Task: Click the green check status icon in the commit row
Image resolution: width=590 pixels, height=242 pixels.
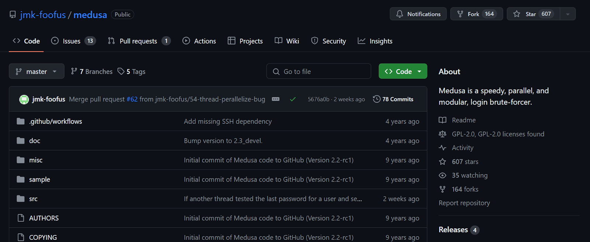Action: tap(293, 99)
